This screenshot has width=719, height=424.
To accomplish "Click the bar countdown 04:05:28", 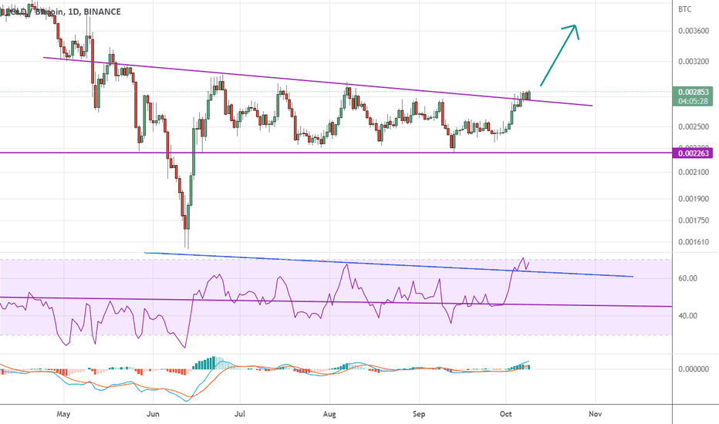I will 693,101.
